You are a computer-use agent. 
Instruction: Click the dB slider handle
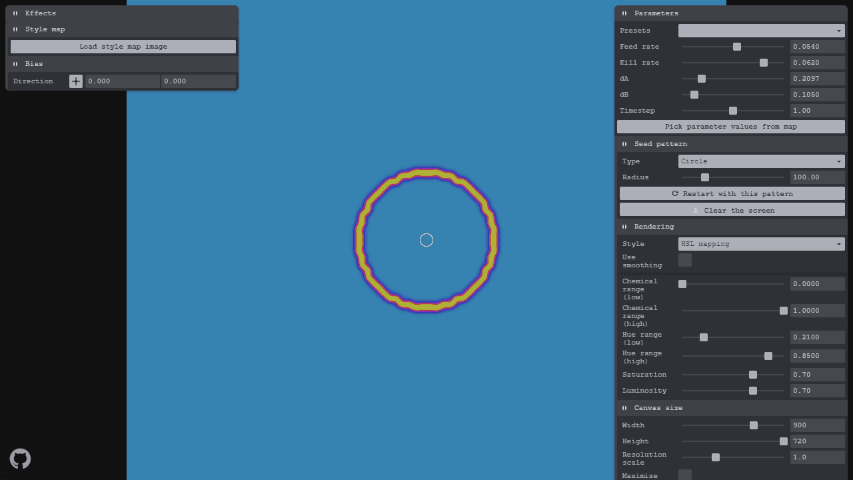pos(694,95)
